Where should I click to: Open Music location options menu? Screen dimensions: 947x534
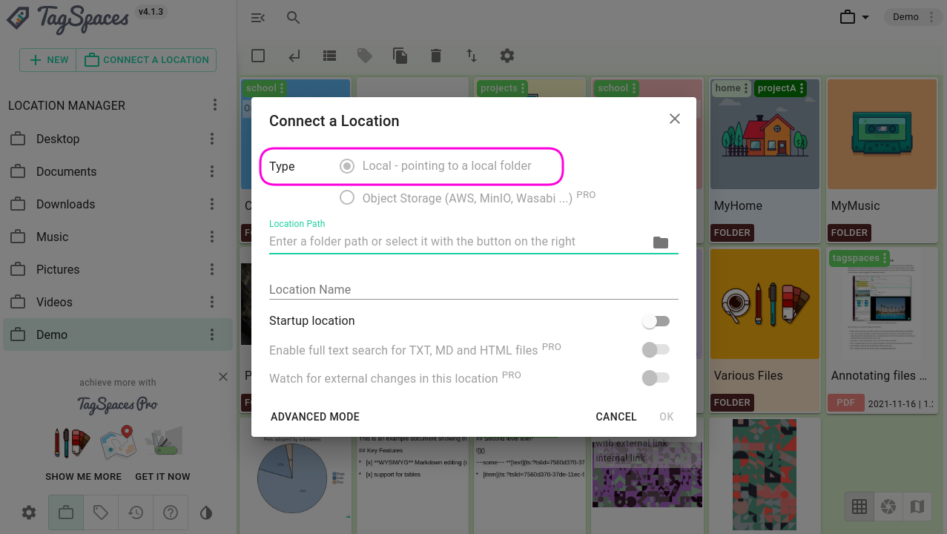(212, 237)
